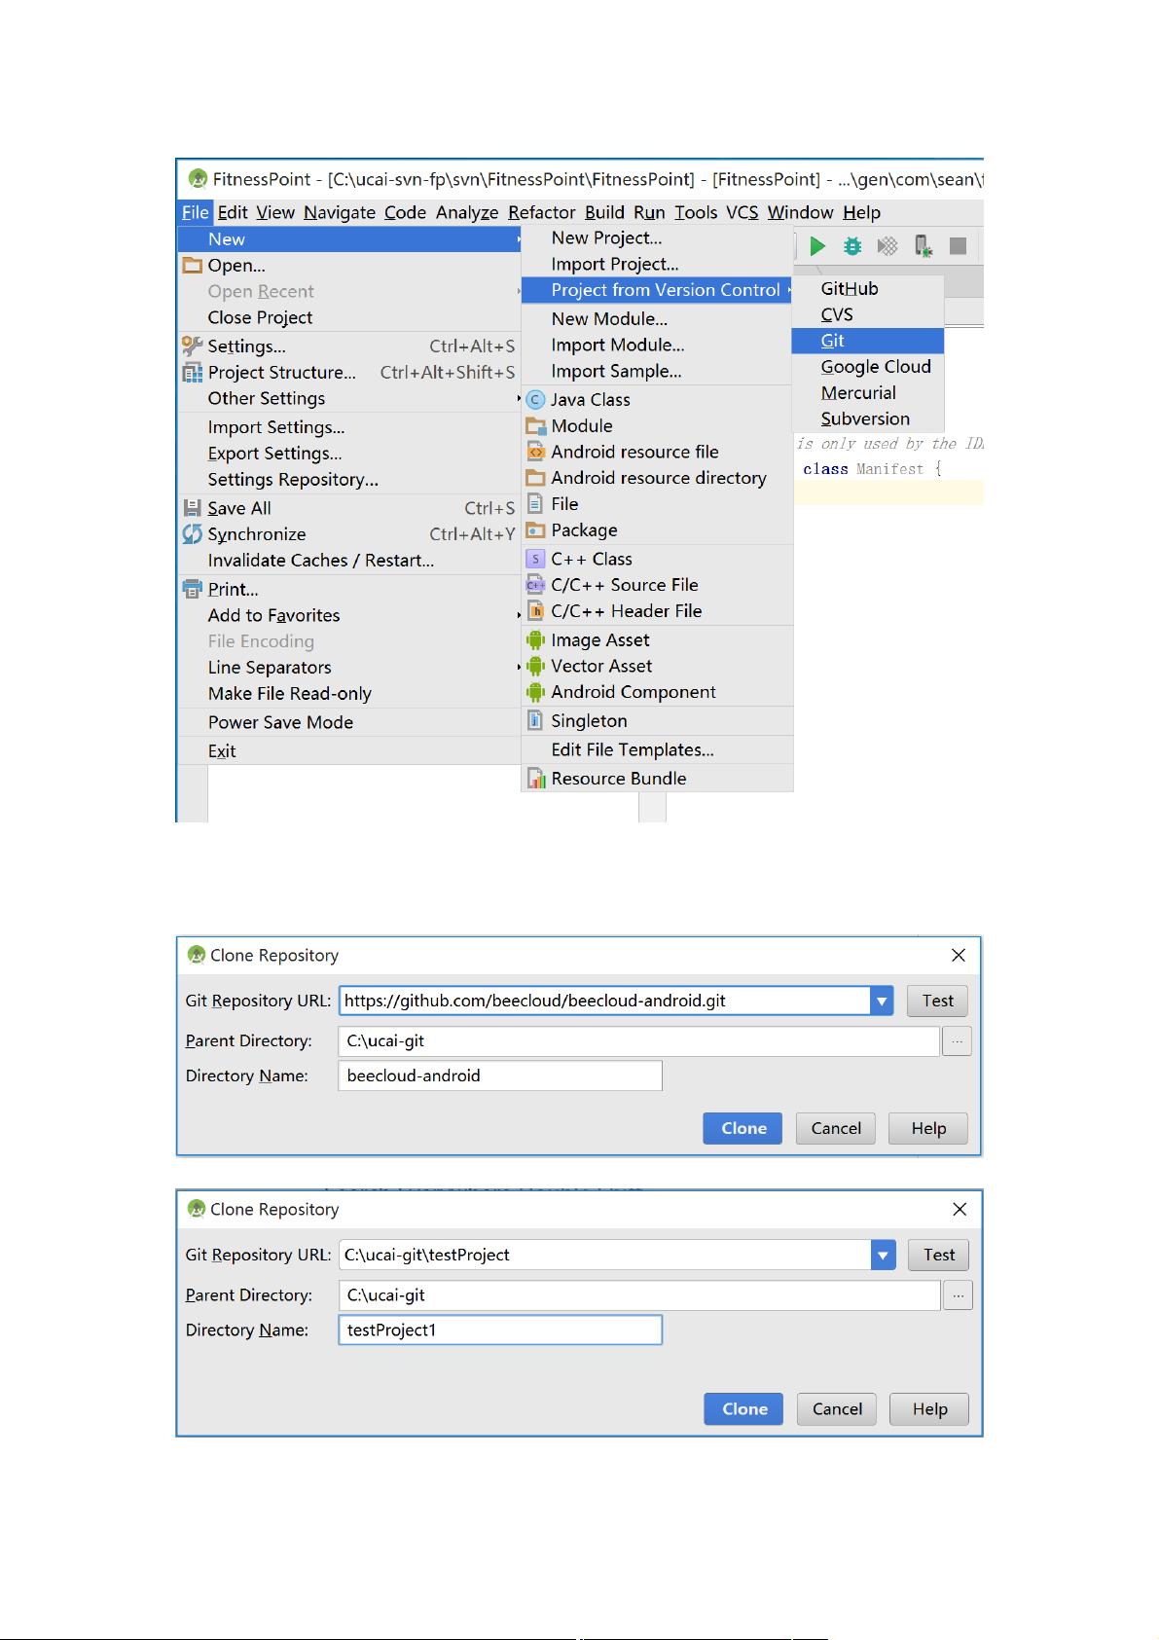The width and height of the screenshot is (1159, 1640).
Task: Select Mercurial from version control list
Action: (868, 393)
